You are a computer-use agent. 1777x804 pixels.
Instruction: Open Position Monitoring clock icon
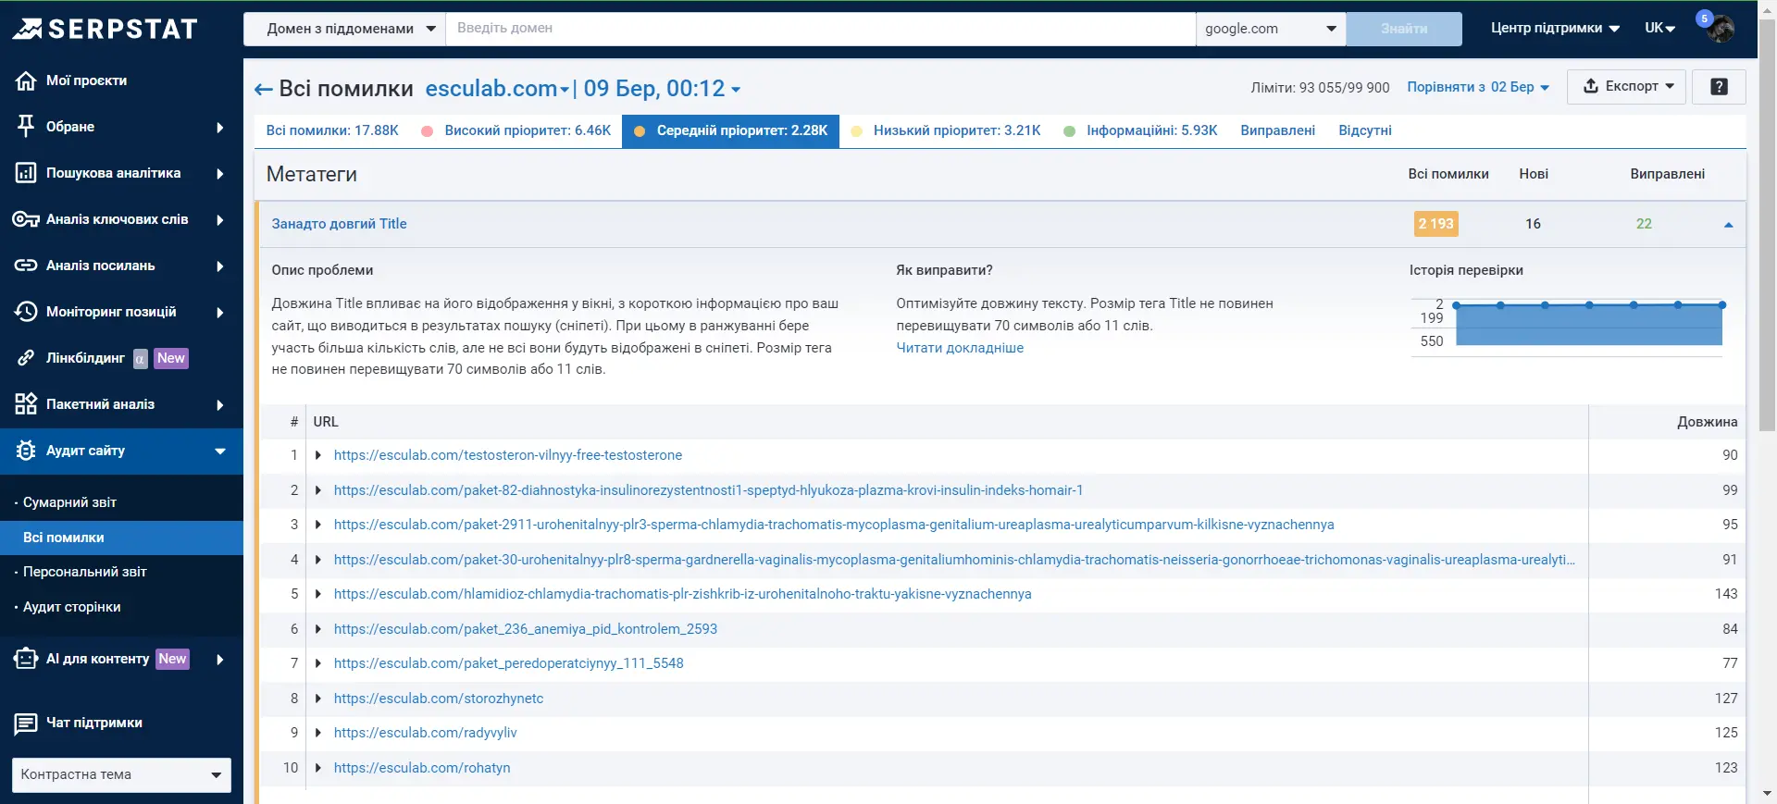pos(26,312)
